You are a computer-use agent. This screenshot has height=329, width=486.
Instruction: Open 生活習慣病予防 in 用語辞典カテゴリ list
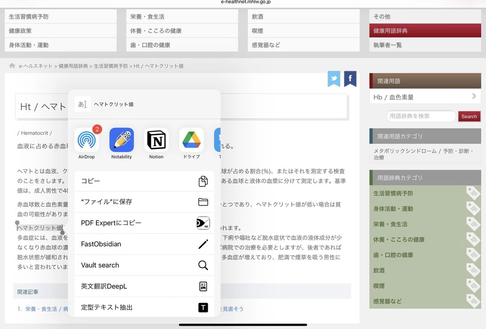(x=393, y=194)
